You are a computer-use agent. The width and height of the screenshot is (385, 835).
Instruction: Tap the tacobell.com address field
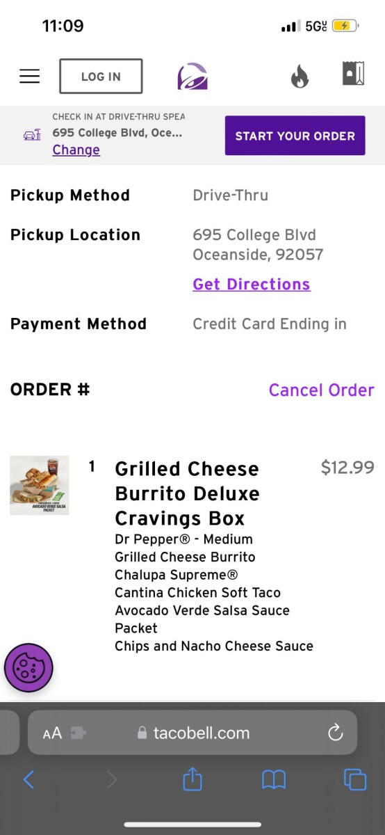pyautogui.click(x=192, y=733)
